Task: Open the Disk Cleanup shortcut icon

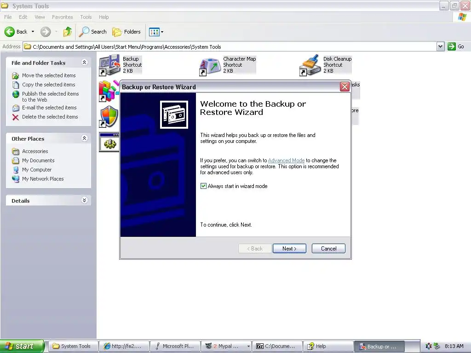Action: click(310, 65)
